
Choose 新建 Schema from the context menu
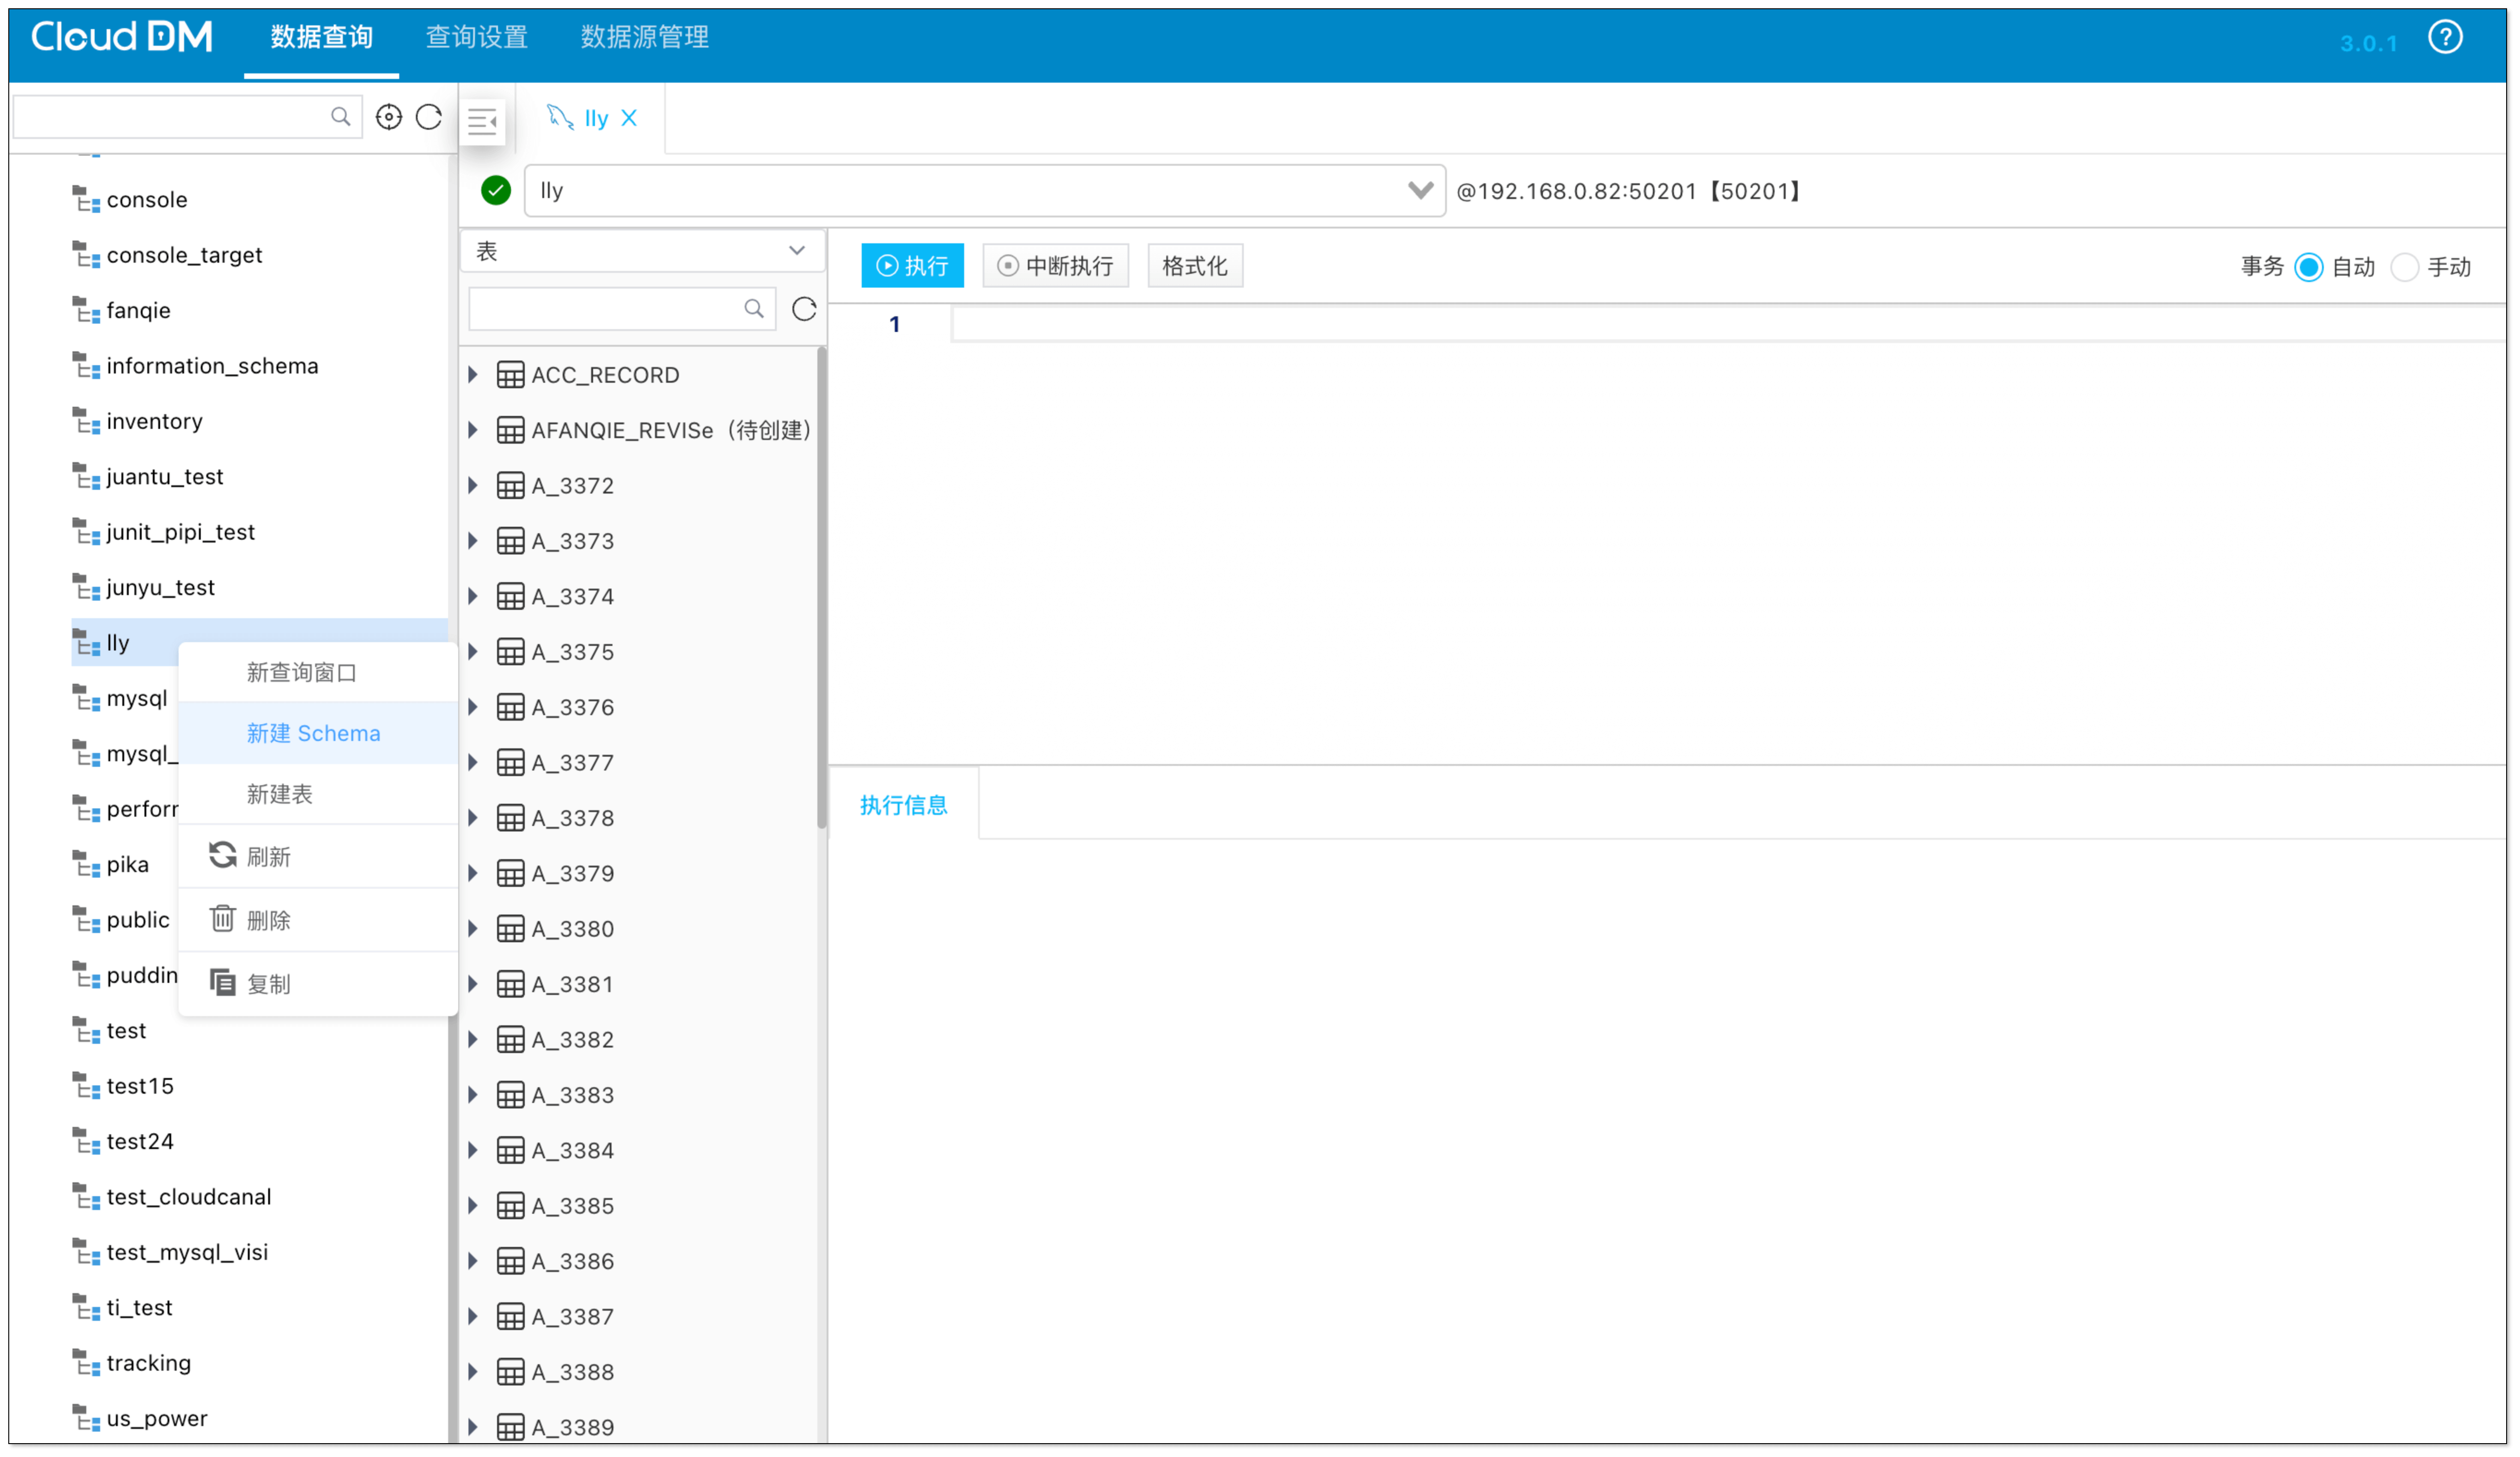pos(313,733)
